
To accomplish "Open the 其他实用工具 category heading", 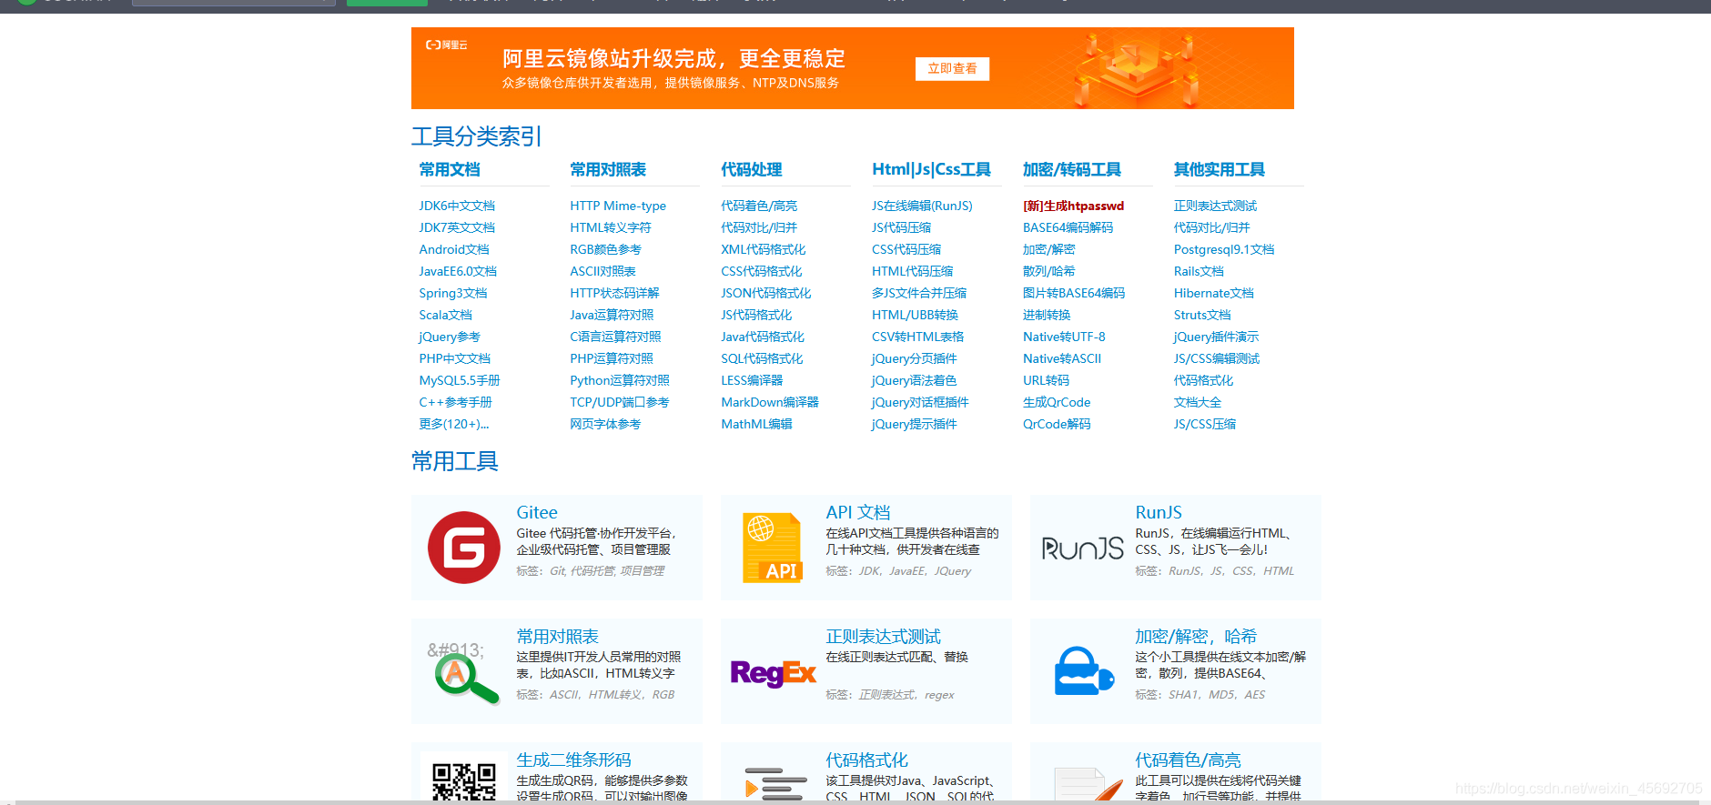I will [x=1220, y=169].
